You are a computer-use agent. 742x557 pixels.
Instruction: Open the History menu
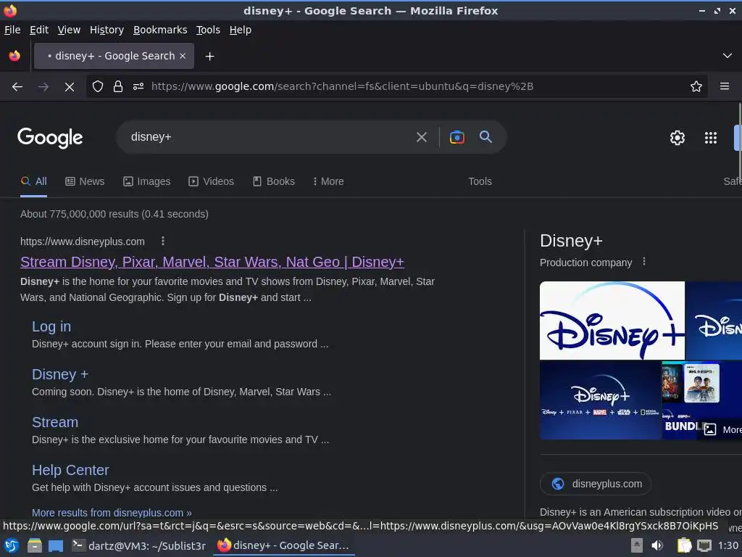pos(107,30)
